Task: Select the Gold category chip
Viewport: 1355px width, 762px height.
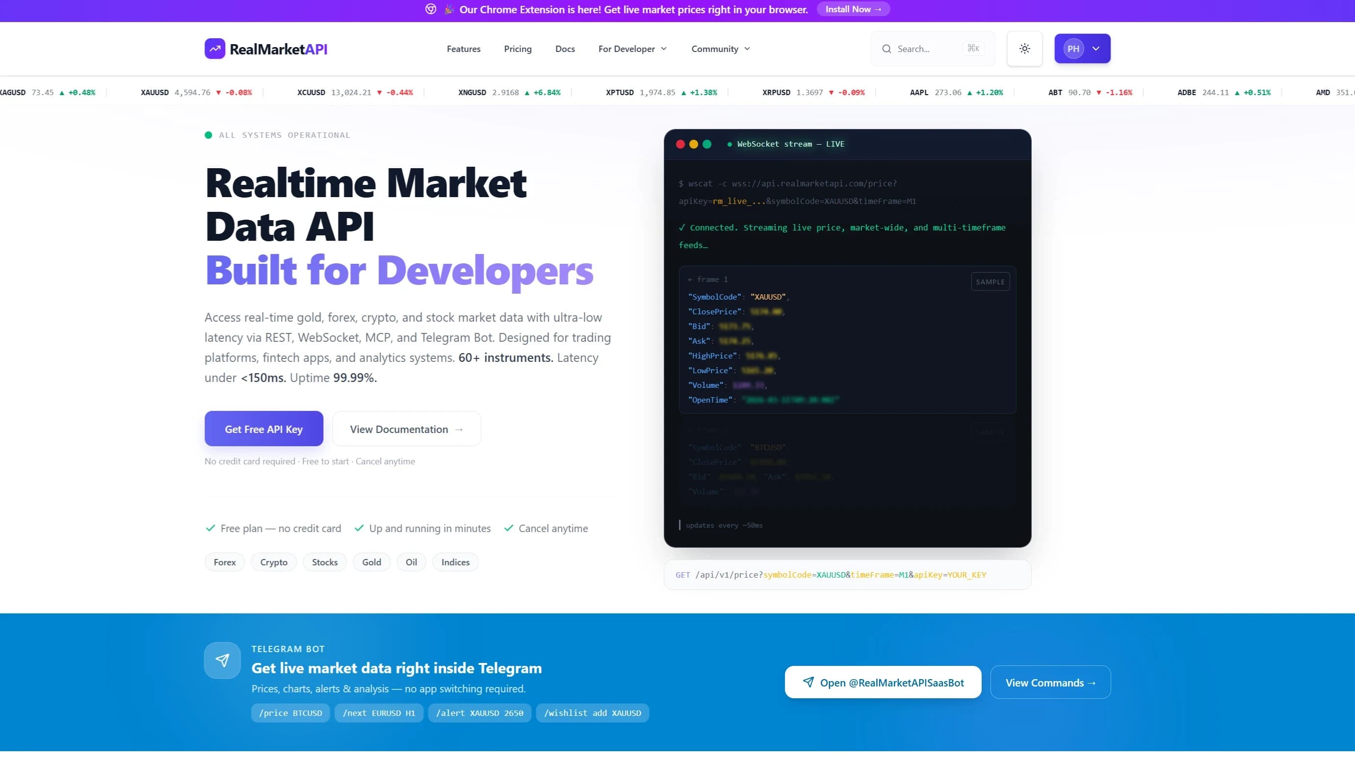Action: (x=371, y=561)
